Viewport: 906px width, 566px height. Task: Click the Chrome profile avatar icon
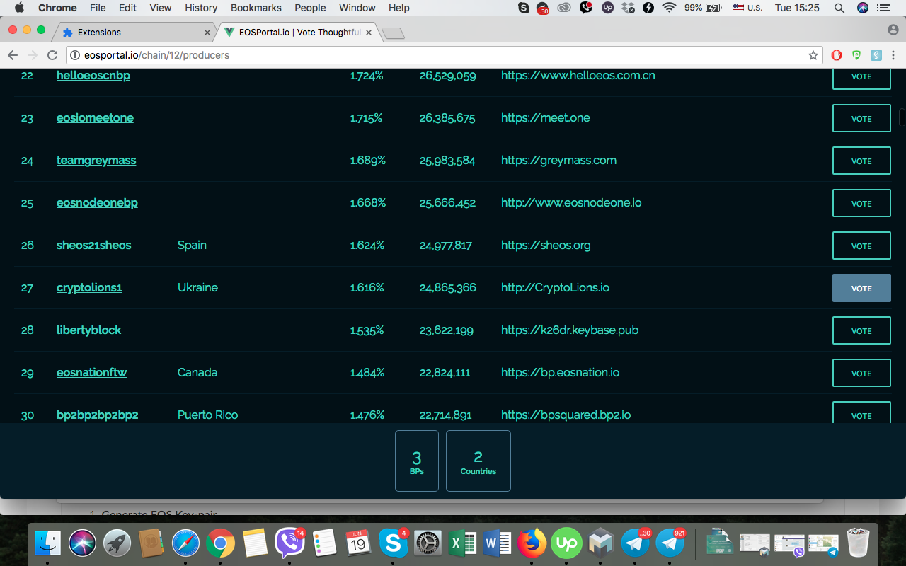893,30
